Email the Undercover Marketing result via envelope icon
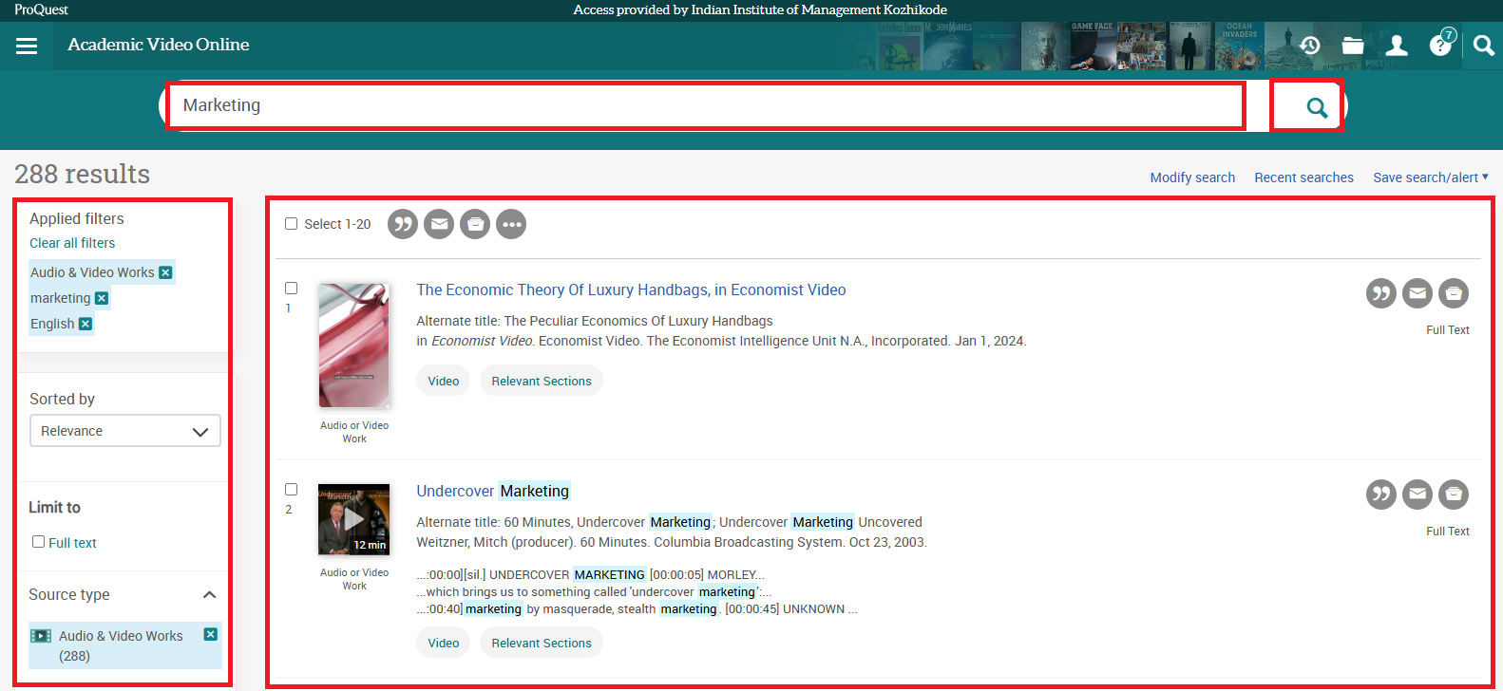 pos(1417,495)
